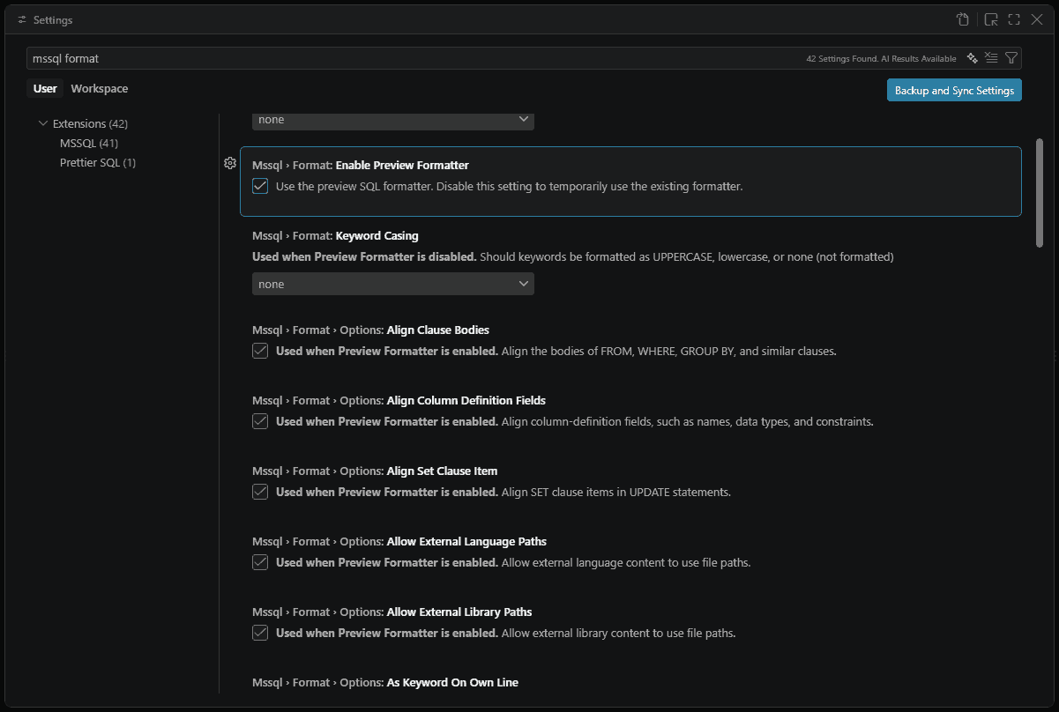This screenshot has width=1059, height=712.
Task: Click the open-in-editor window icon in title bar
Action: [991, 19]
